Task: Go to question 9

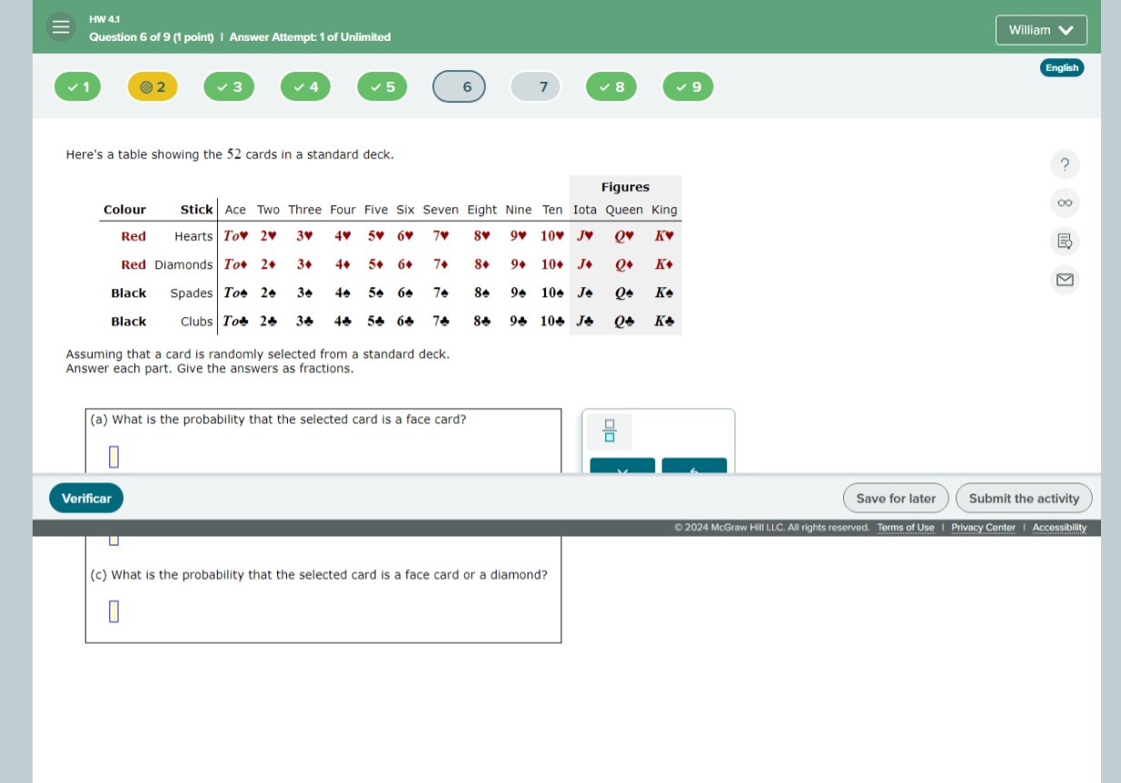Action: [688, 87]
